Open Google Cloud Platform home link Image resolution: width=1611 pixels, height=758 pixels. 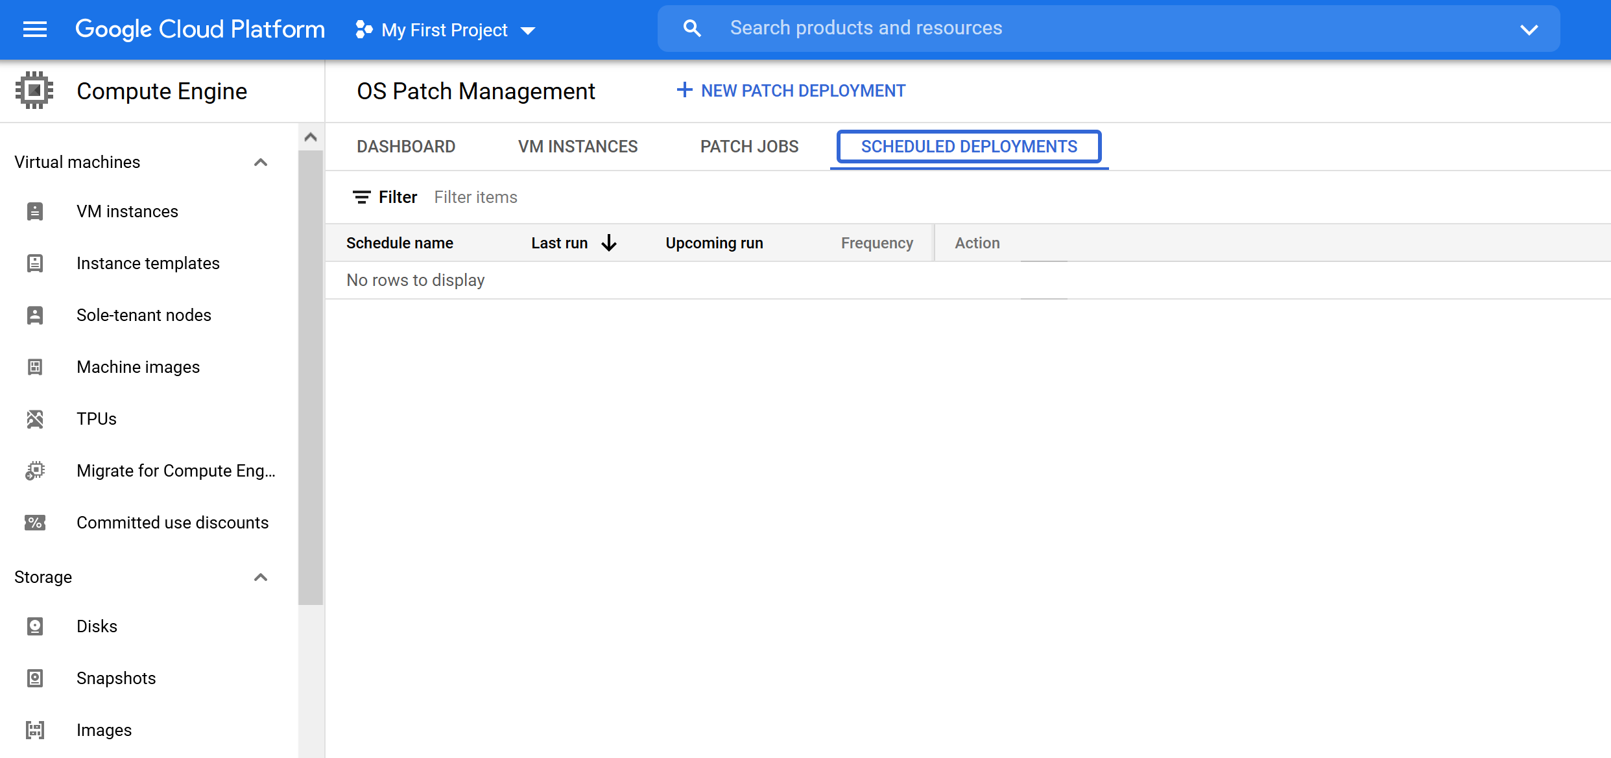tap(200, 29)
